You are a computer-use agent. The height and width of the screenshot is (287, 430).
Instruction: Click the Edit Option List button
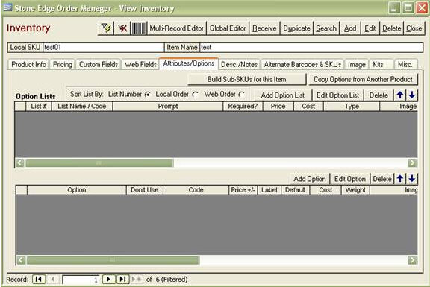tap(337, 95)
